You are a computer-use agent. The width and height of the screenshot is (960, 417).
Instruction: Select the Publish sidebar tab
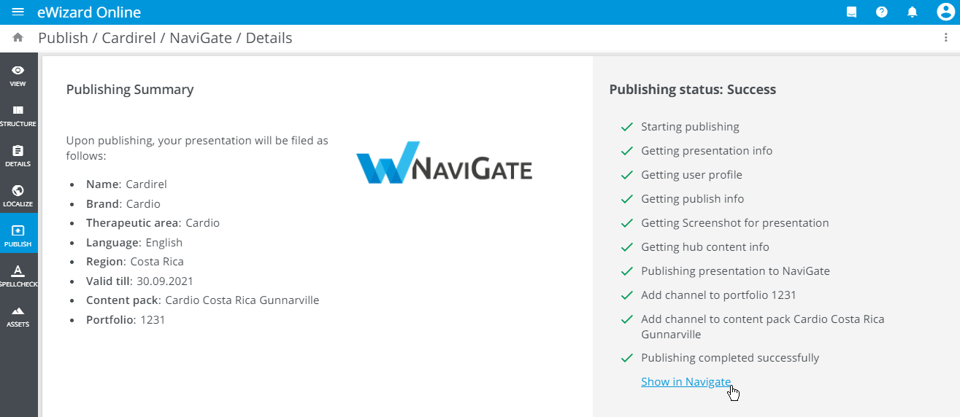coord(18,236)
